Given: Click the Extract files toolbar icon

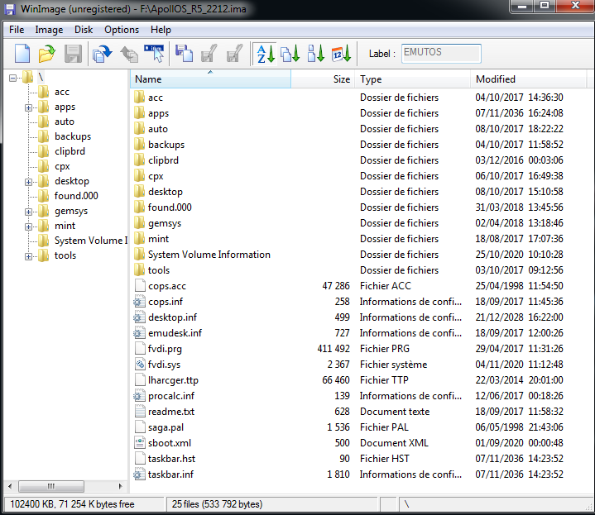Looking at the screenshot, I should click(209, 54).
